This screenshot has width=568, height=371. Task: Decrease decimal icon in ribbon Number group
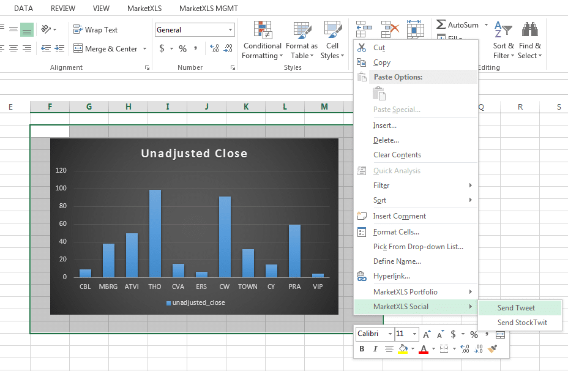228,48
